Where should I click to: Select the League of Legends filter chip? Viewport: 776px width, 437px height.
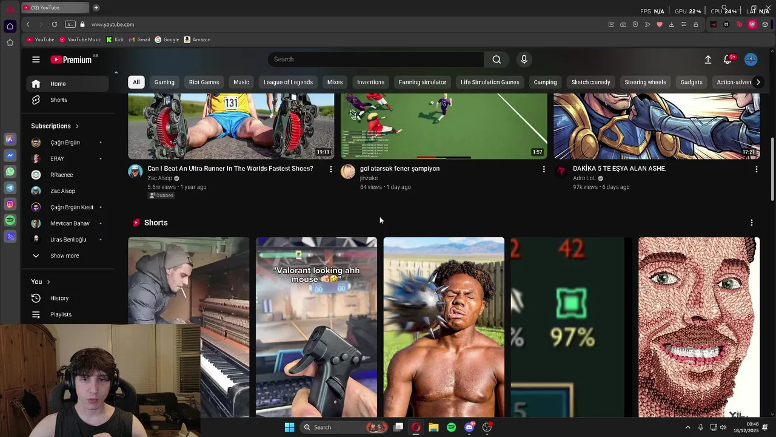tap(288, 82)
